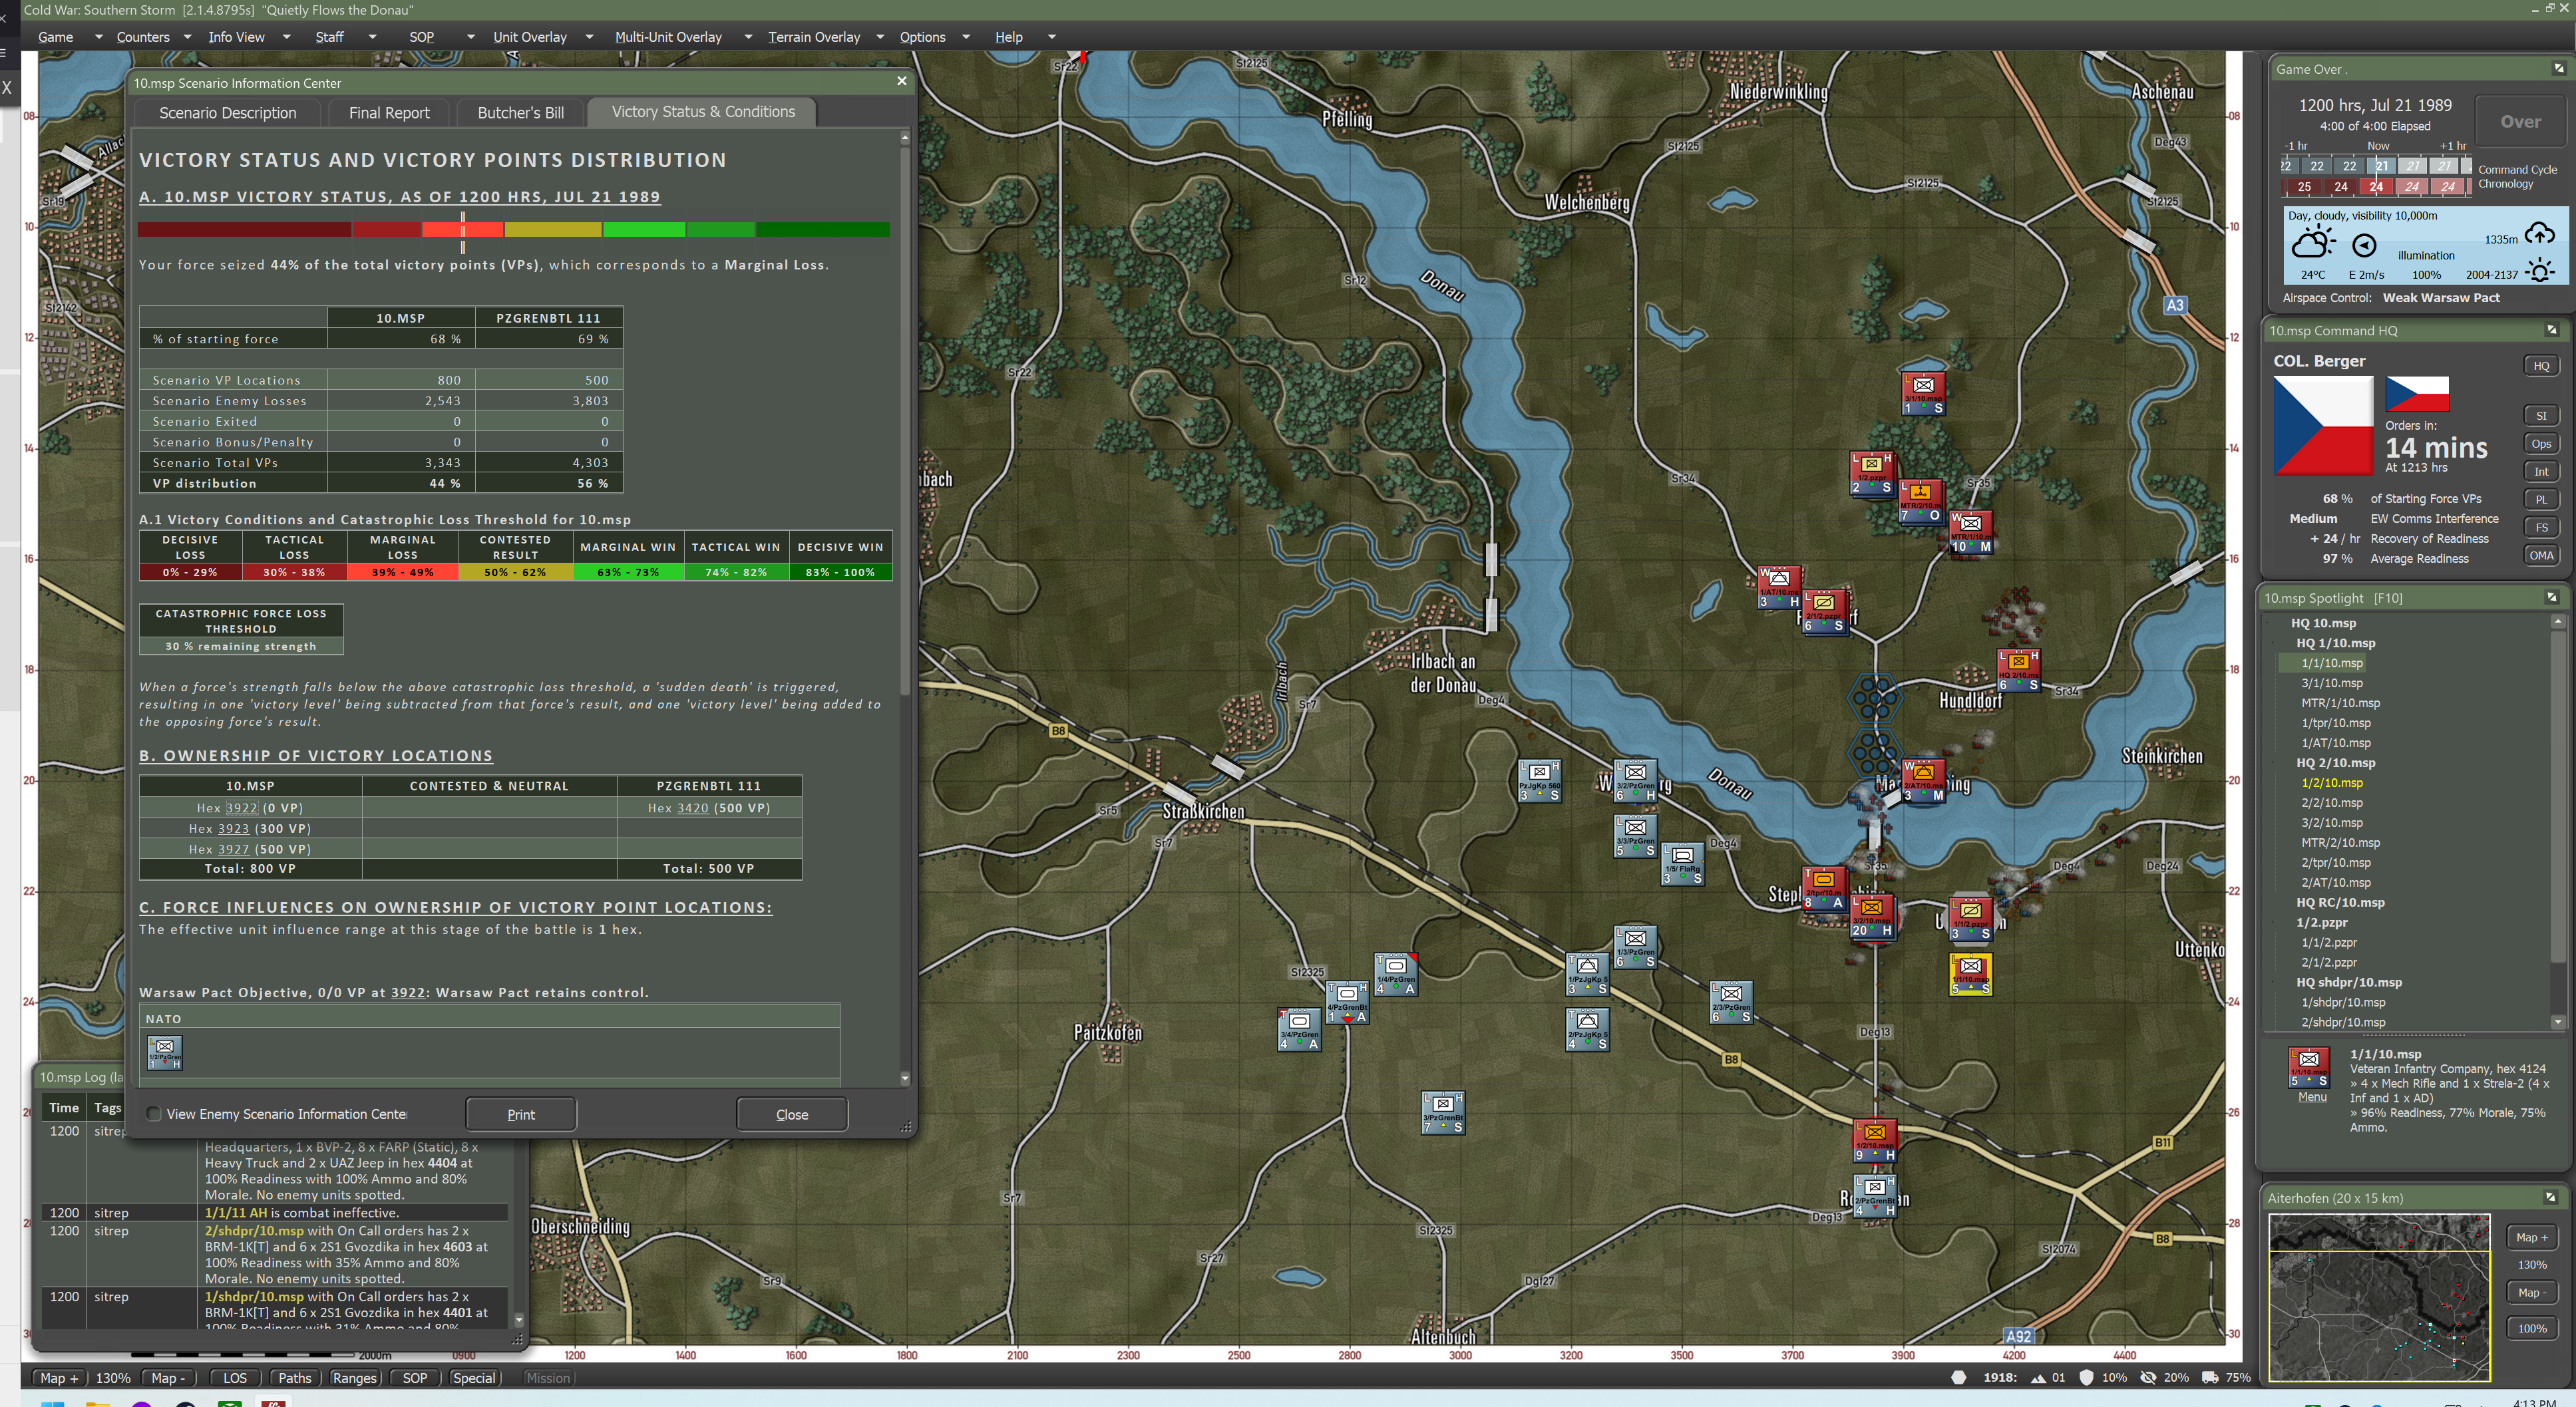Pop out the Command HQ panel icon

pyautogui.click(x=2551, y=330)
